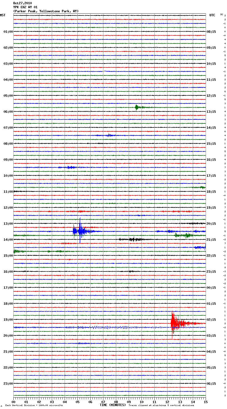Click the 20:15 UTC time label
Screen dimensions: 227x409
tap(211, 224)
